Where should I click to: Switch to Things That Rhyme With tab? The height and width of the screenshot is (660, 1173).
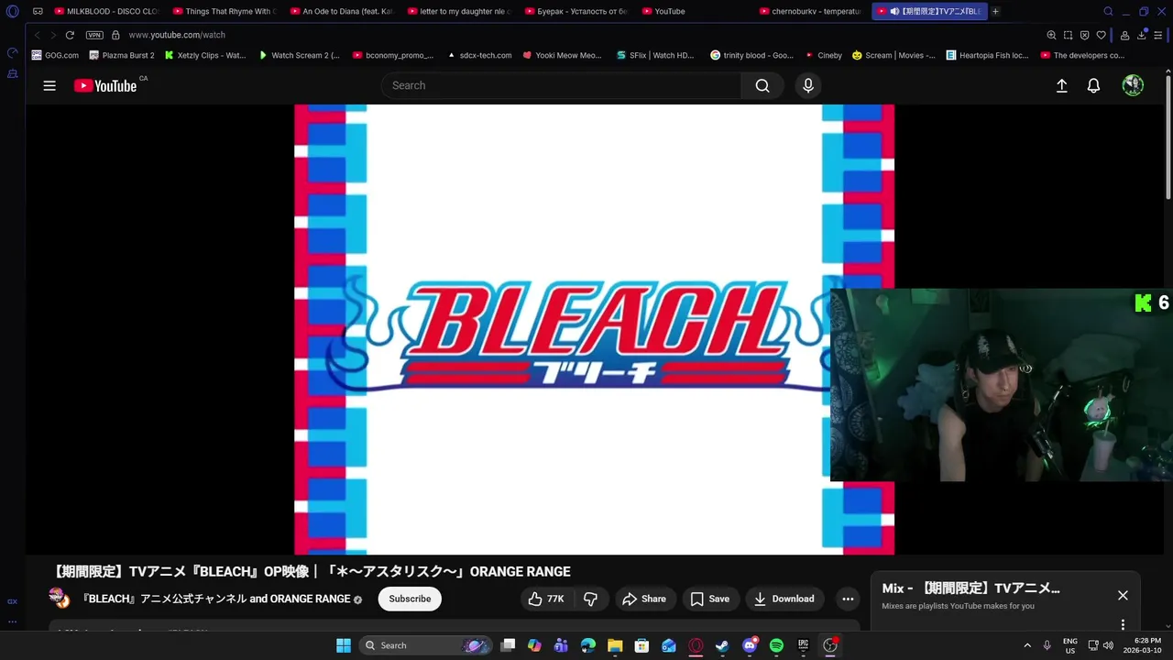coord(225,11)
